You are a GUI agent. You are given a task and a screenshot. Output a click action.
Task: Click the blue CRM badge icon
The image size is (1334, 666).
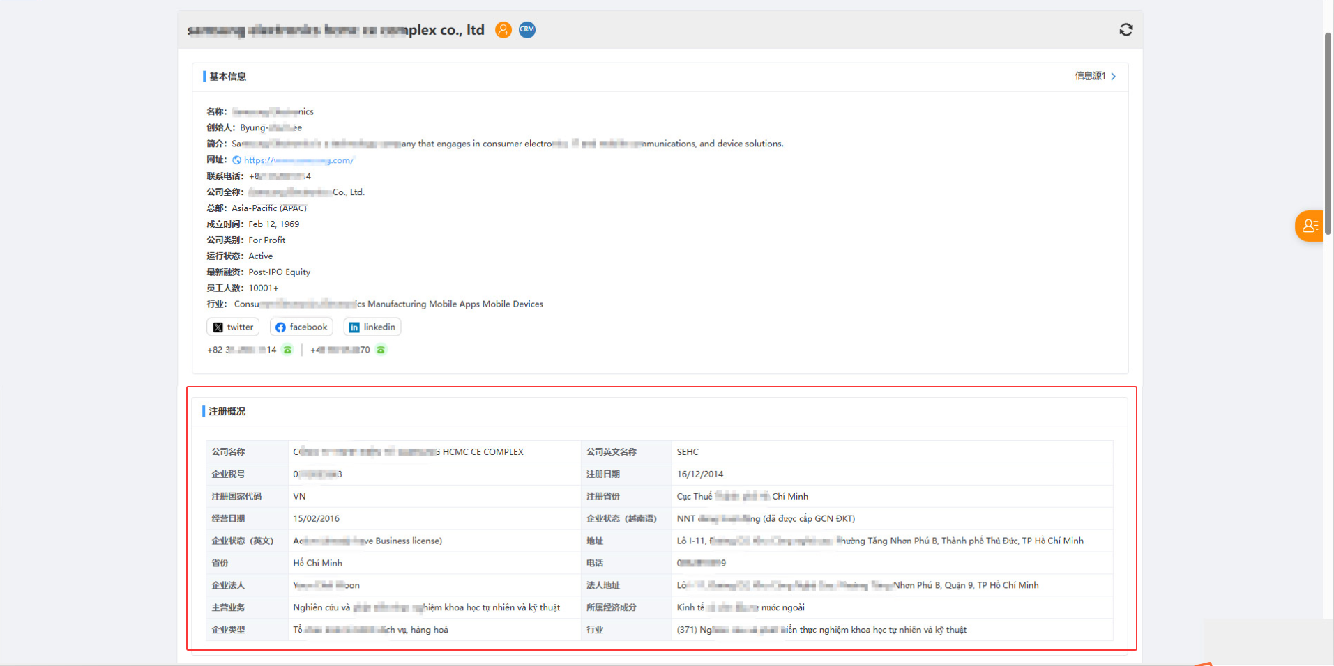pos(527,30)
